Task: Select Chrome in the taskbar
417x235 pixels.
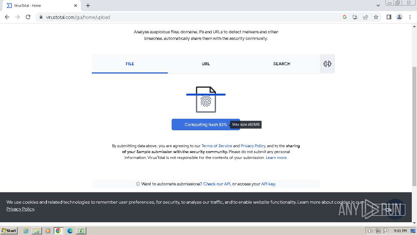Action: (58, 231)
